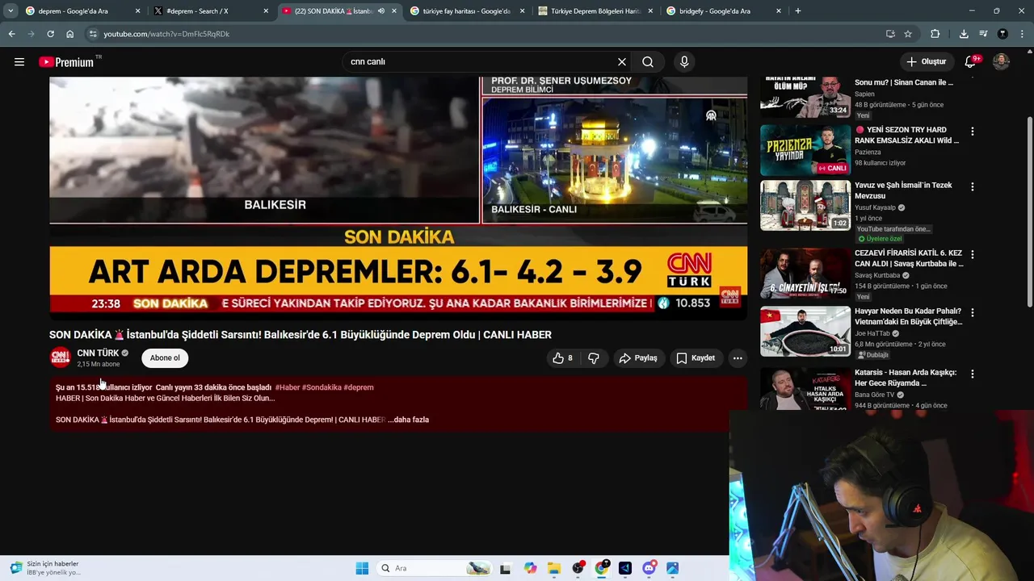
Task: Open File Explorer from taskbar
Action: (x=554, y=568)
